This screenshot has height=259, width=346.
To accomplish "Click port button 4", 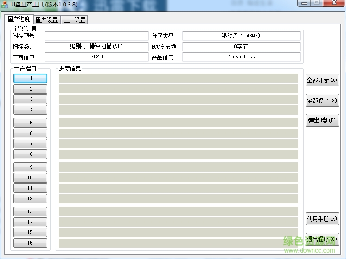I will (31, 110).
